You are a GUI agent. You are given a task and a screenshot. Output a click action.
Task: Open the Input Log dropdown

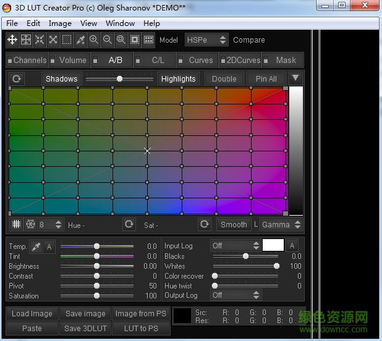coord(235,246)
